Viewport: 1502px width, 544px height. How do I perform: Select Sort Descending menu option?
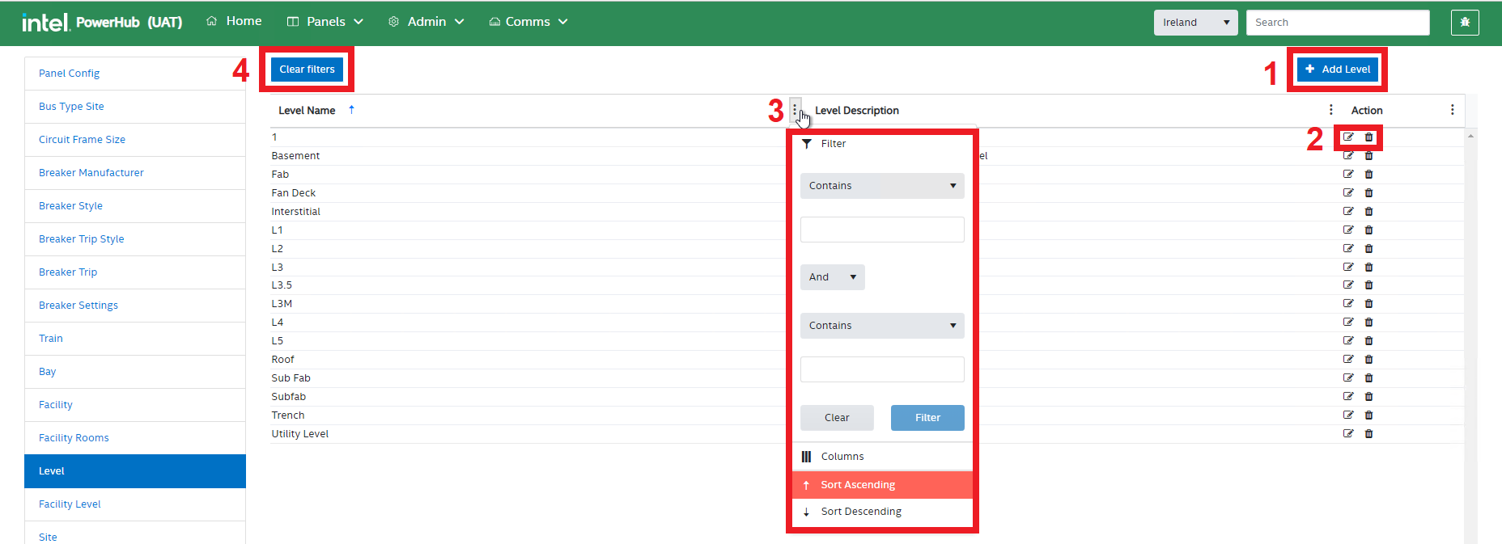click(x=861, y=512)
